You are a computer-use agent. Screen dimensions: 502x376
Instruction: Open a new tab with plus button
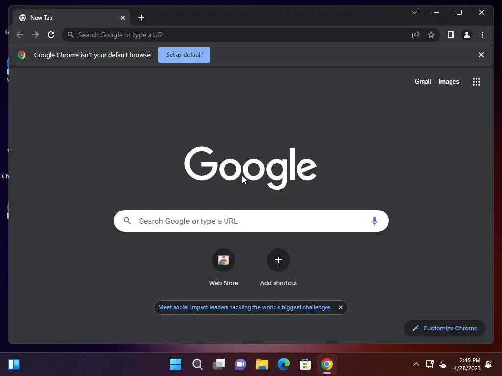pos(141,18)
